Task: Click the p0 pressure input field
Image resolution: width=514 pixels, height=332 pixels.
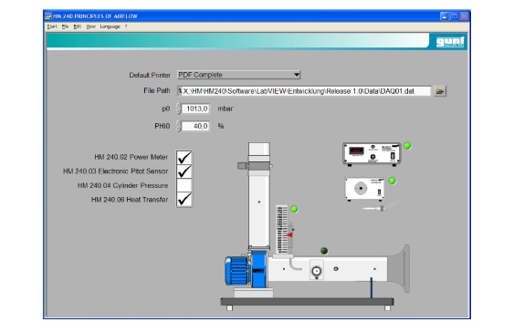Action: coord(195,109)
